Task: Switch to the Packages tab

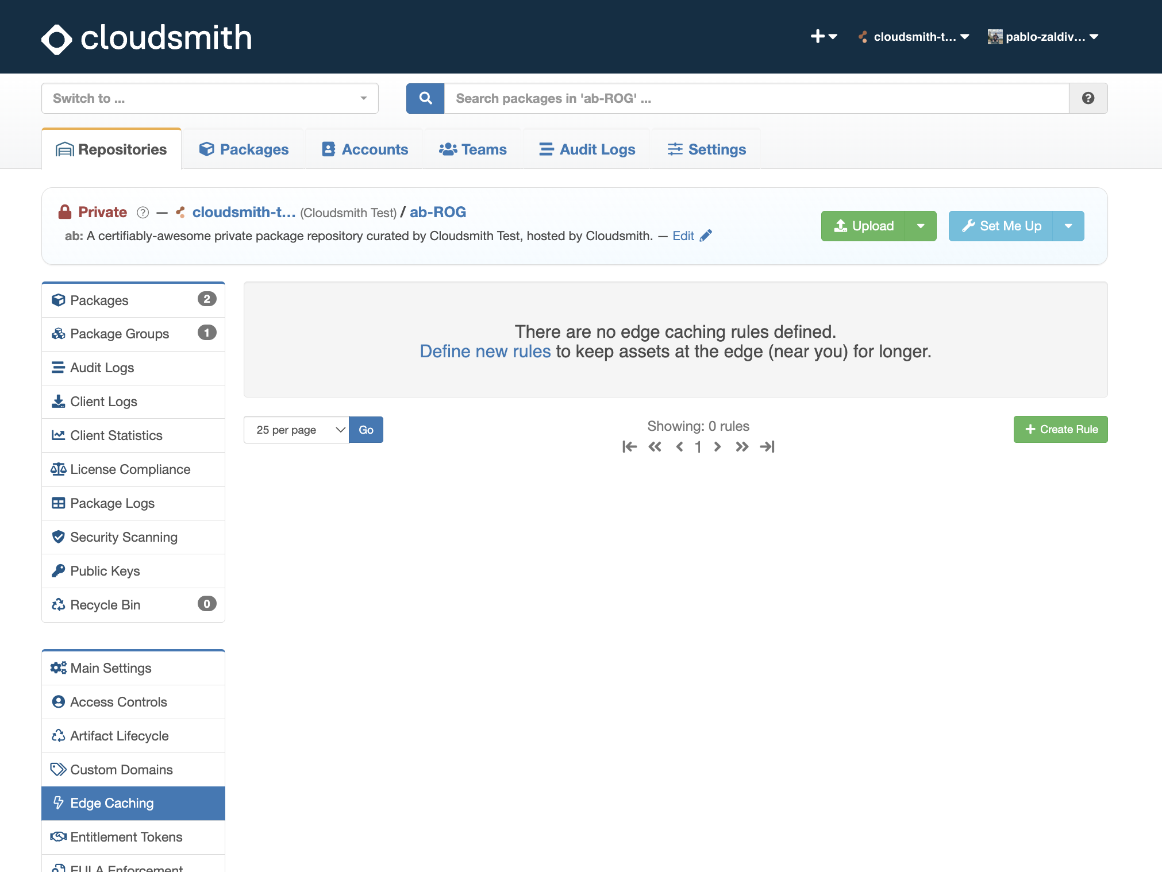Action: 244,149
